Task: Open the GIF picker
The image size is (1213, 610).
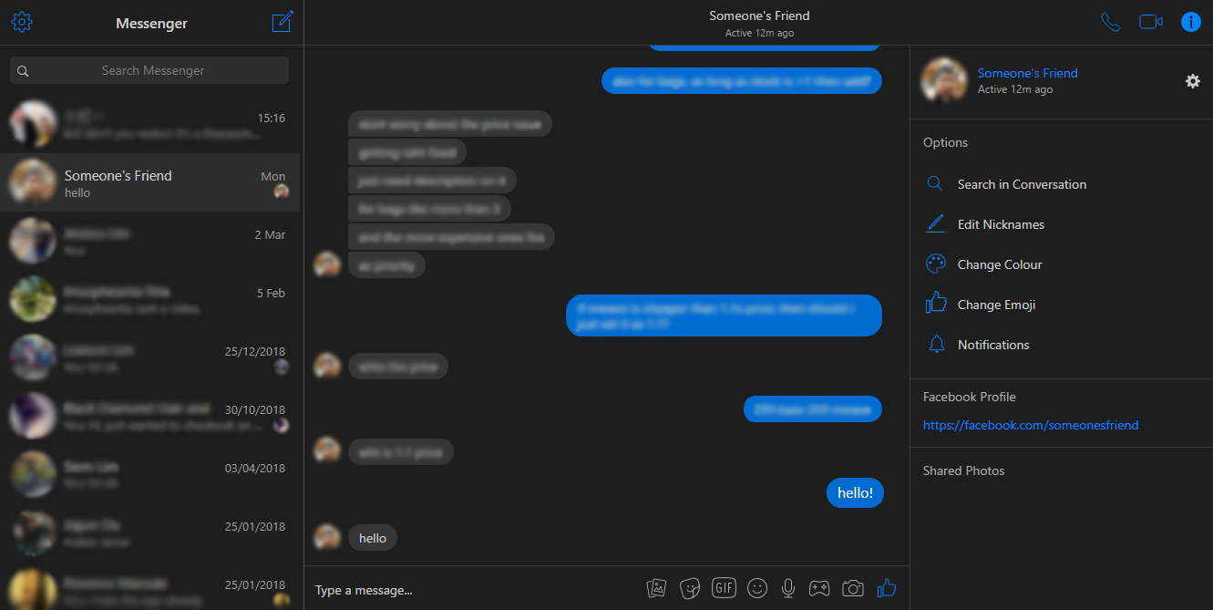Action: click(x=724, y=588)
